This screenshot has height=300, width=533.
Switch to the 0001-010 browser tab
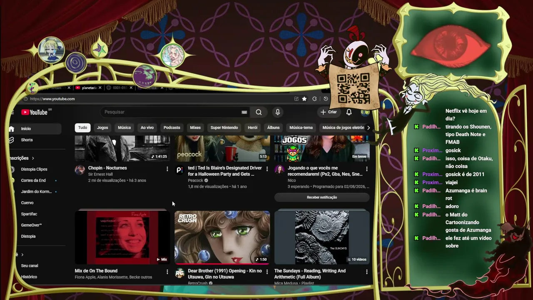(119, 88)
